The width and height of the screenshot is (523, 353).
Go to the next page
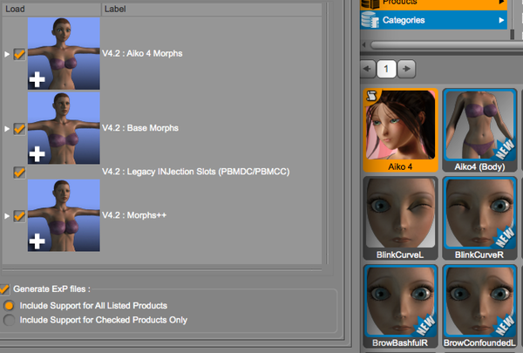coord(406,69)
